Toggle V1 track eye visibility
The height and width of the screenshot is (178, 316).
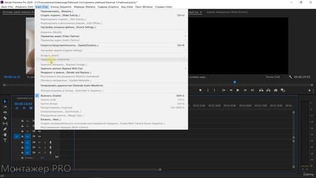39,136
